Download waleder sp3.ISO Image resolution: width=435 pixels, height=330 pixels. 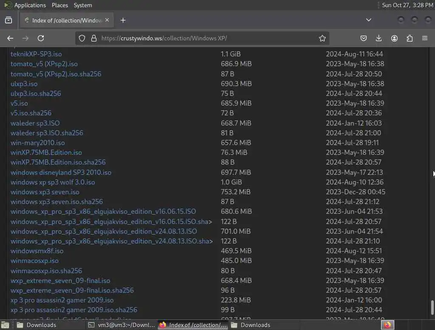point(35,123)
